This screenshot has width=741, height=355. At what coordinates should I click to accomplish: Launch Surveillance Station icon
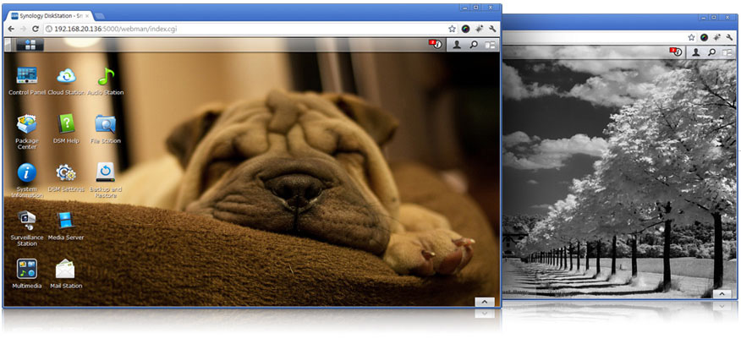coord(26,221)
